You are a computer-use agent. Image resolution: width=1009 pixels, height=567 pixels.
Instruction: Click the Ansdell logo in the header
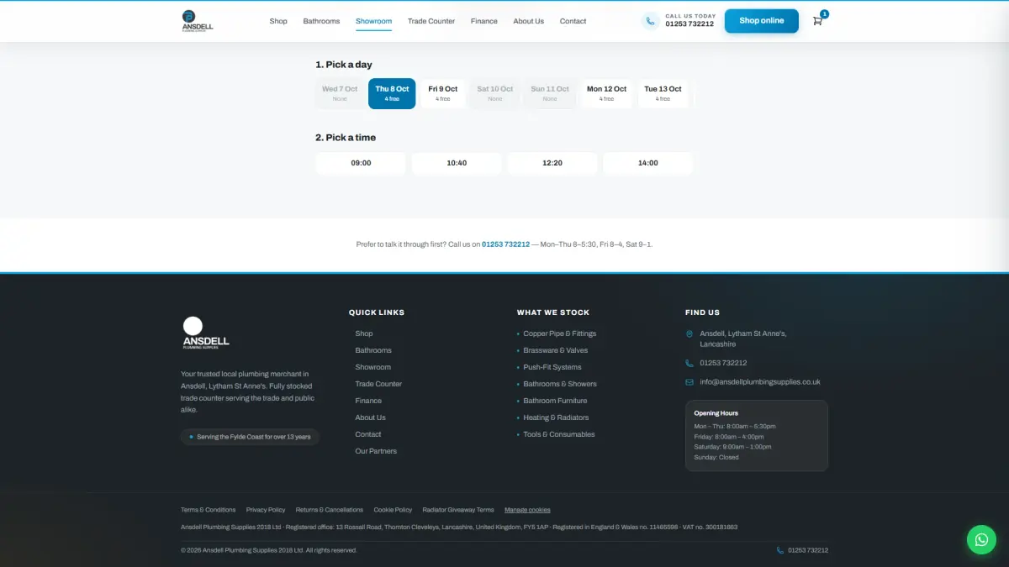[x=198, y=21]
